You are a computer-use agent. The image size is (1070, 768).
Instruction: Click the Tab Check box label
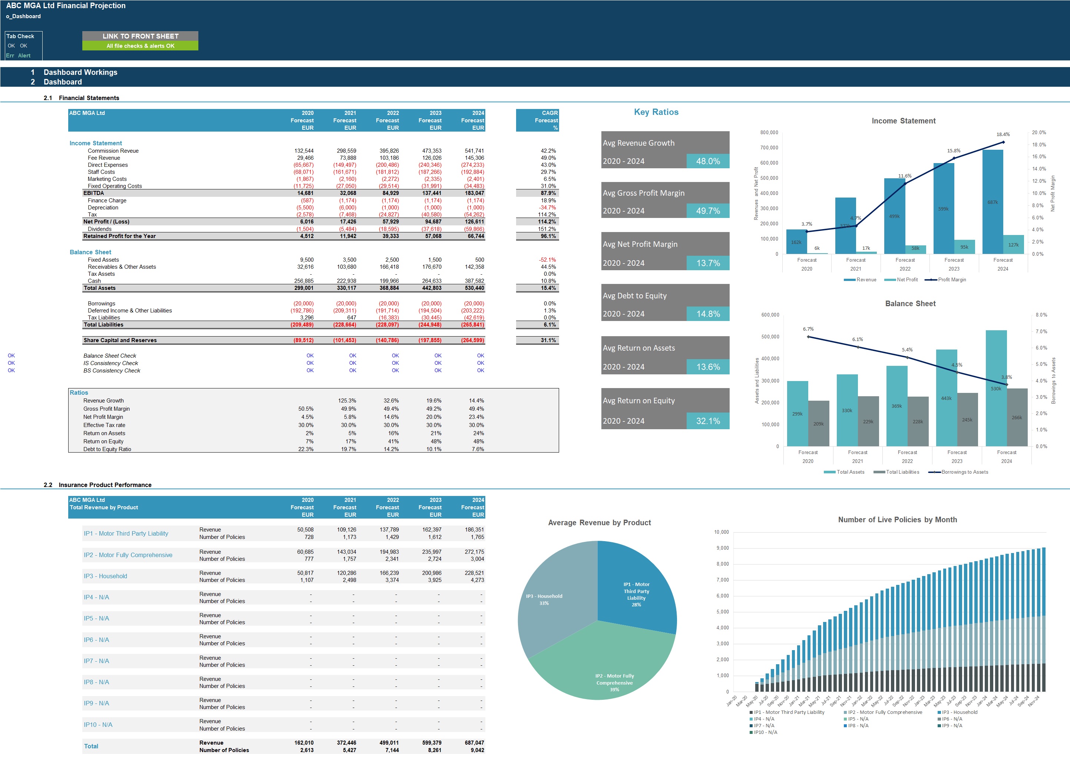click(20, 36)
